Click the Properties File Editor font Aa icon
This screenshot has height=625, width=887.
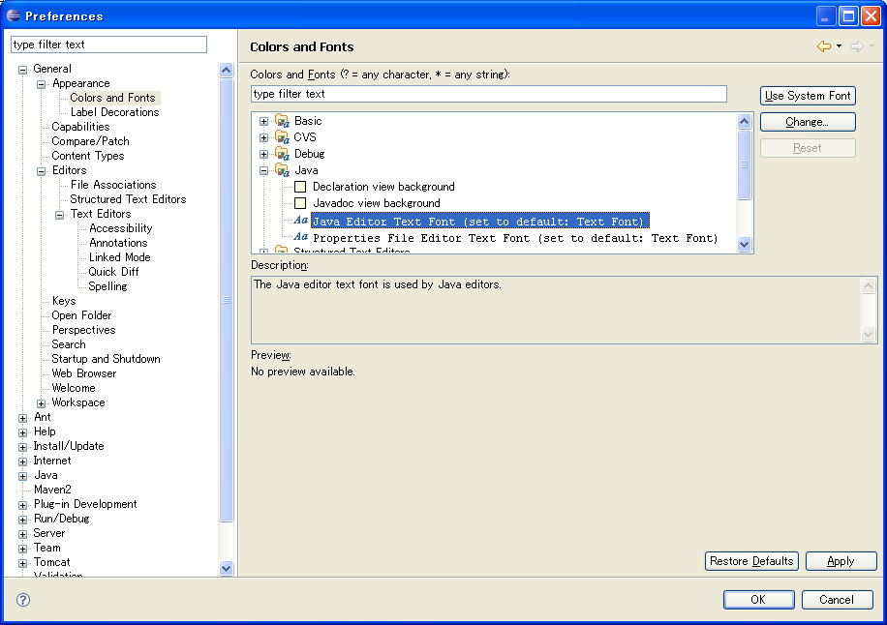(300, 238)
